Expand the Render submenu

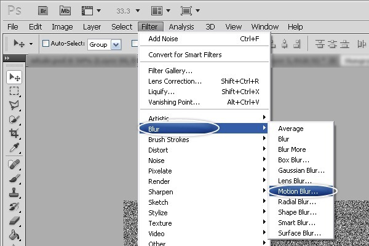coord(204,181)
